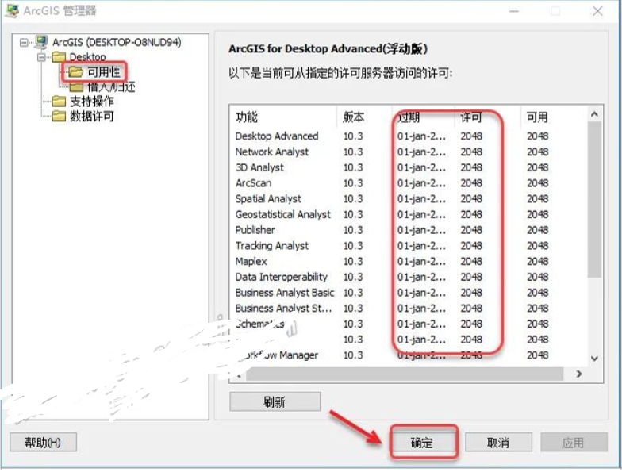Open help with 帮助(H) button
Screen dimensions: 622x472
(43, 443)
